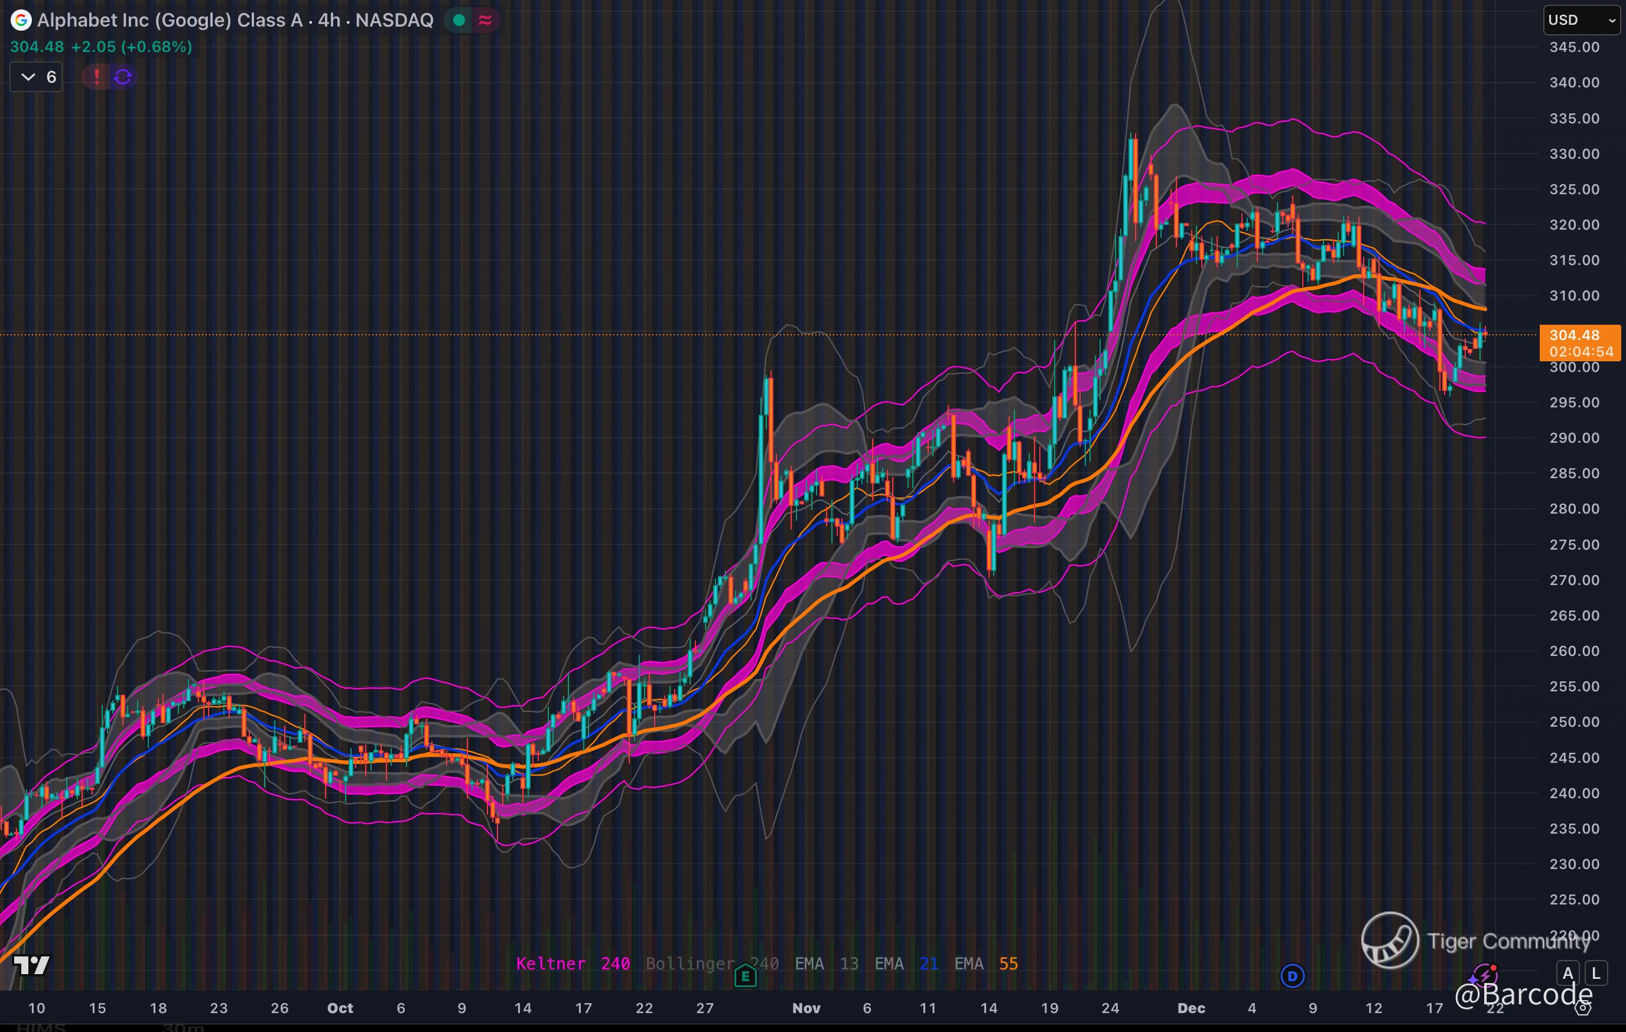
Task: Toggle auto scale A button
Action: (1568, 974)
